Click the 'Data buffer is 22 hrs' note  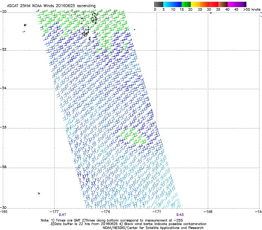coord(128,224)
